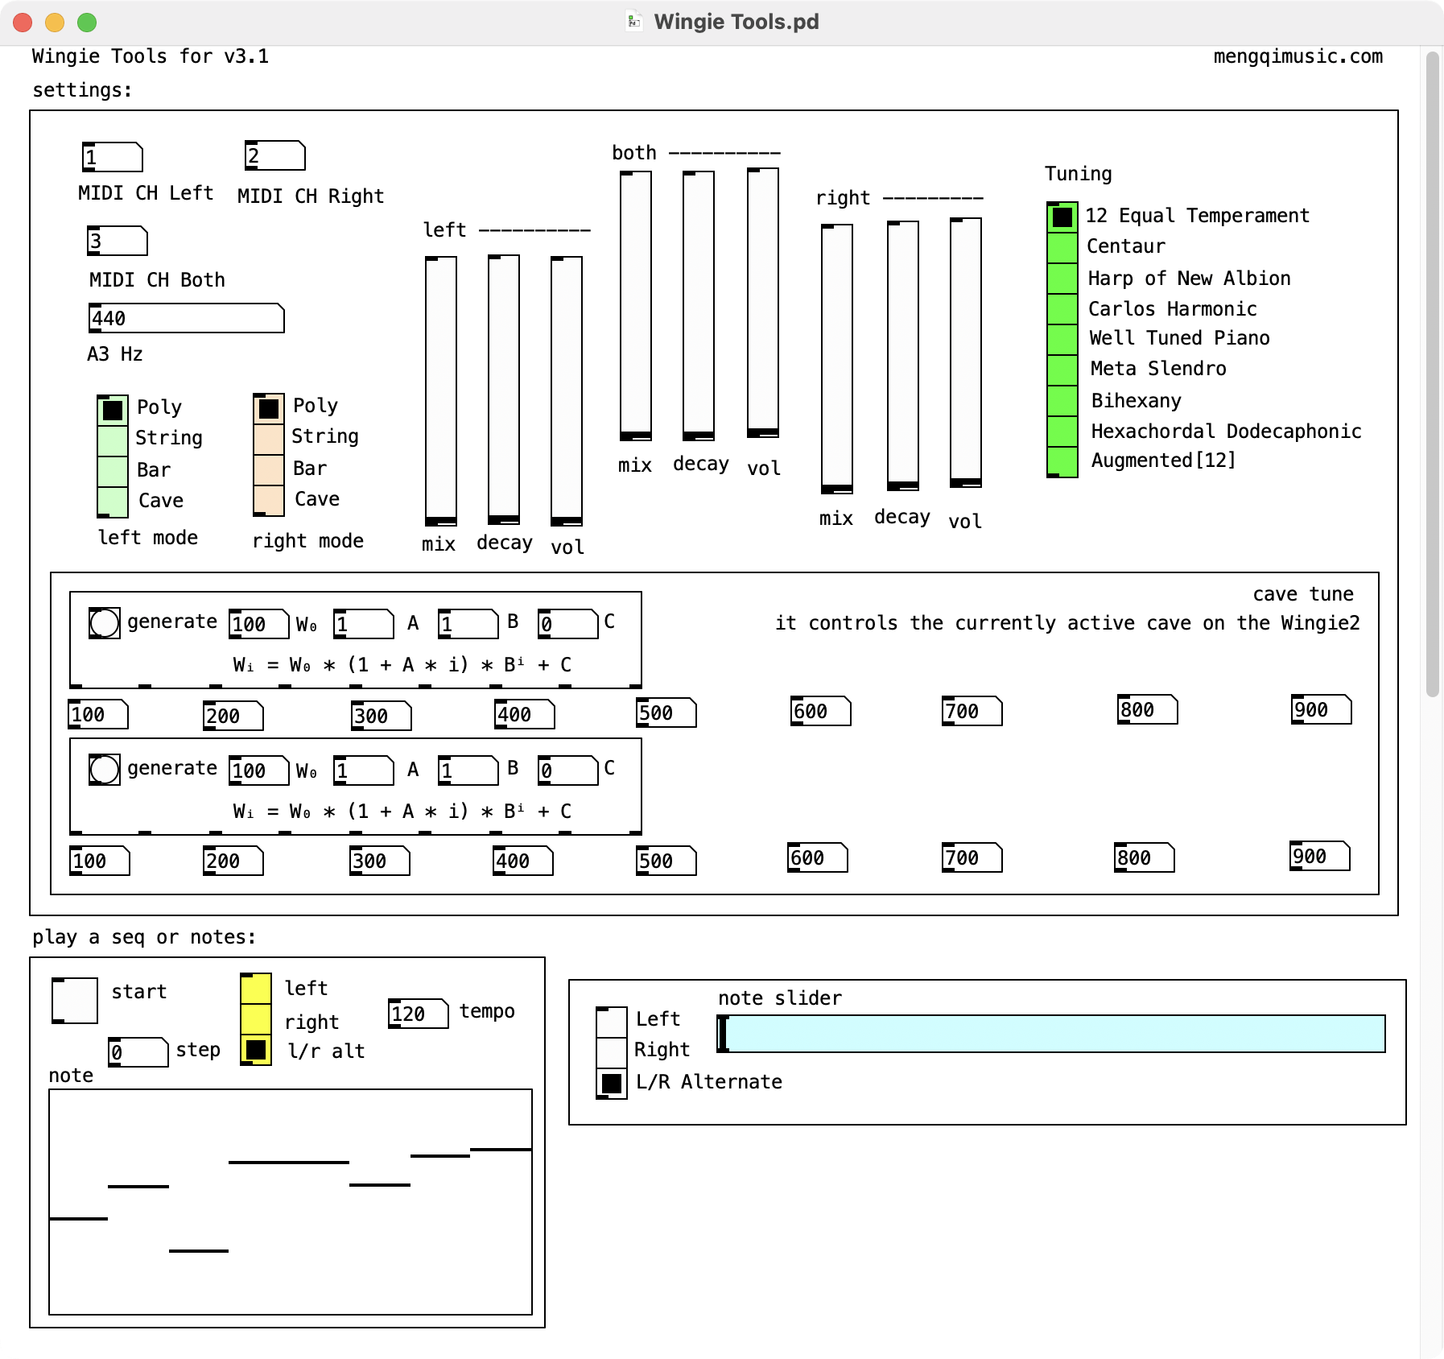The width and height of the screenshot is (1444, 1359).
Task: Click the left mix slider
Action: tap(441, 391)
